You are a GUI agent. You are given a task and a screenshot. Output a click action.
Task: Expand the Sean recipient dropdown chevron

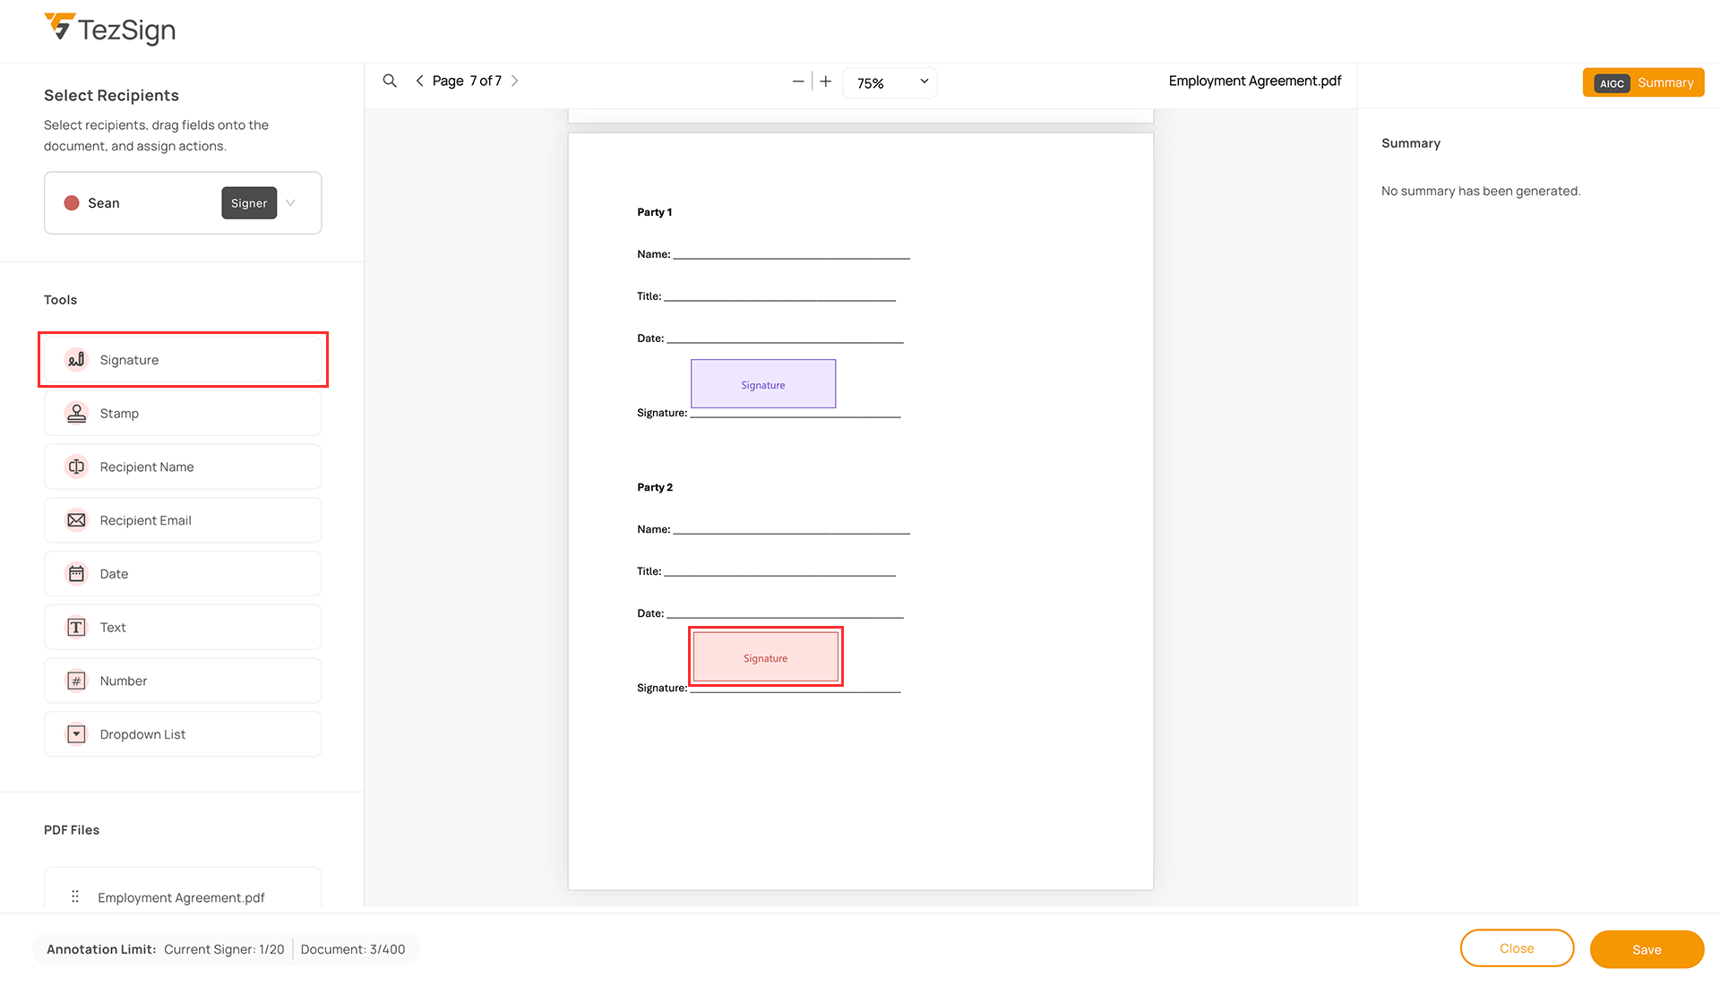(x=291, y=203)
